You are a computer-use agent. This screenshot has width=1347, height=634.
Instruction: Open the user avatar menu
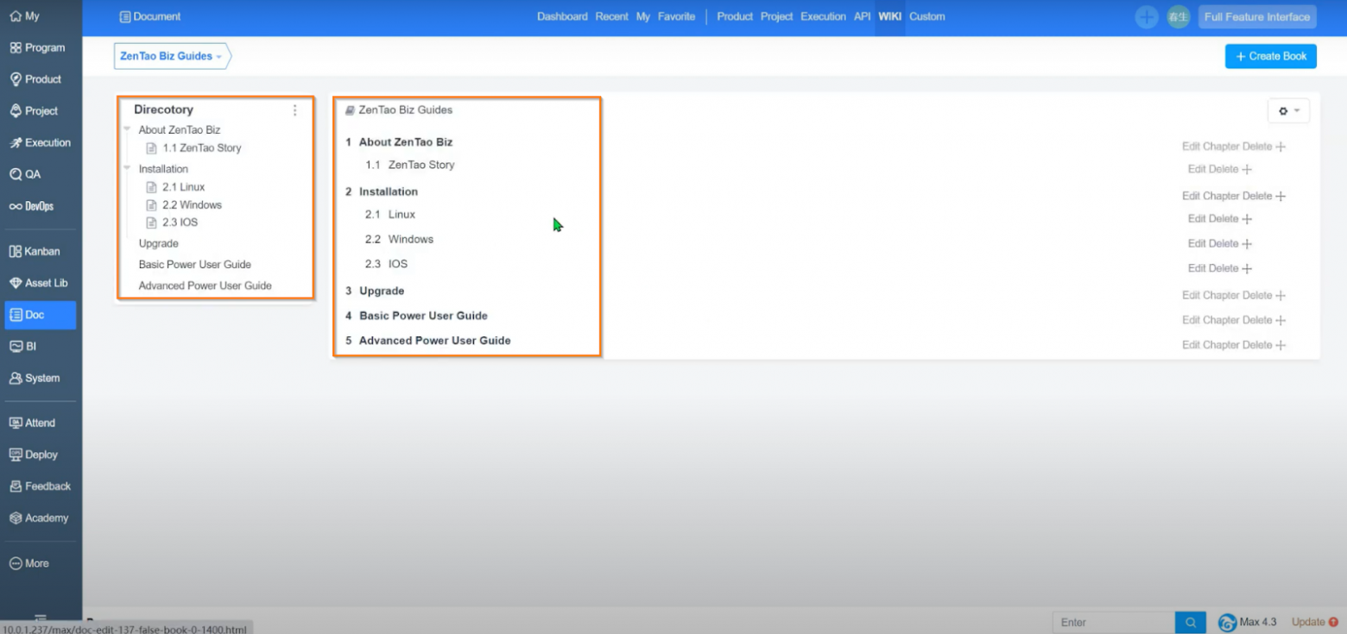(1178, 16)
